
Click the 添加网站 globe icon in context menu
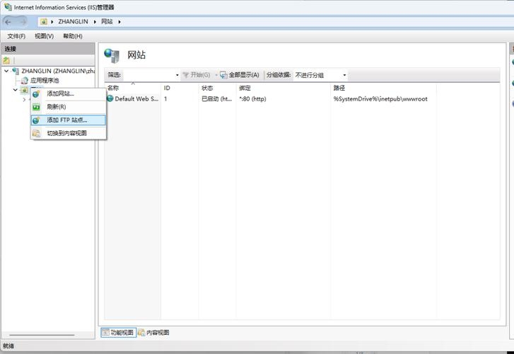click(x=36, y=93)
